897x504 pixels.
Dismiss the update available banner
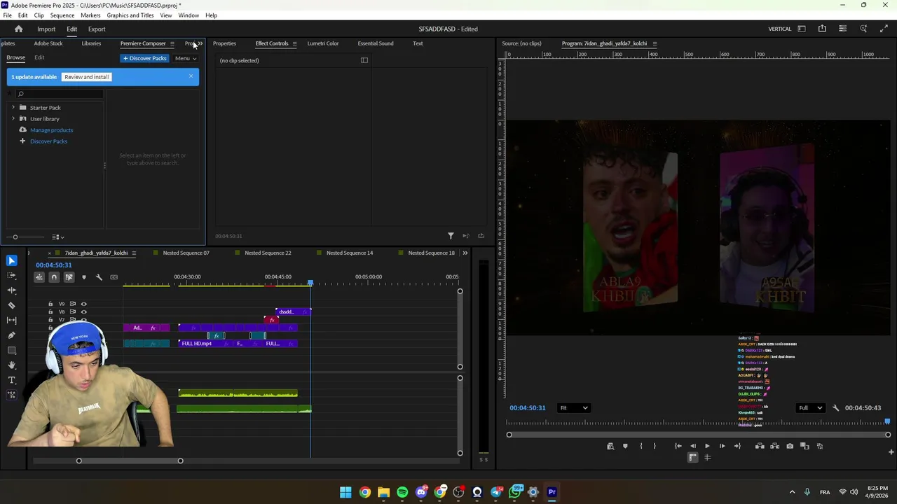[x=191, y=76]
